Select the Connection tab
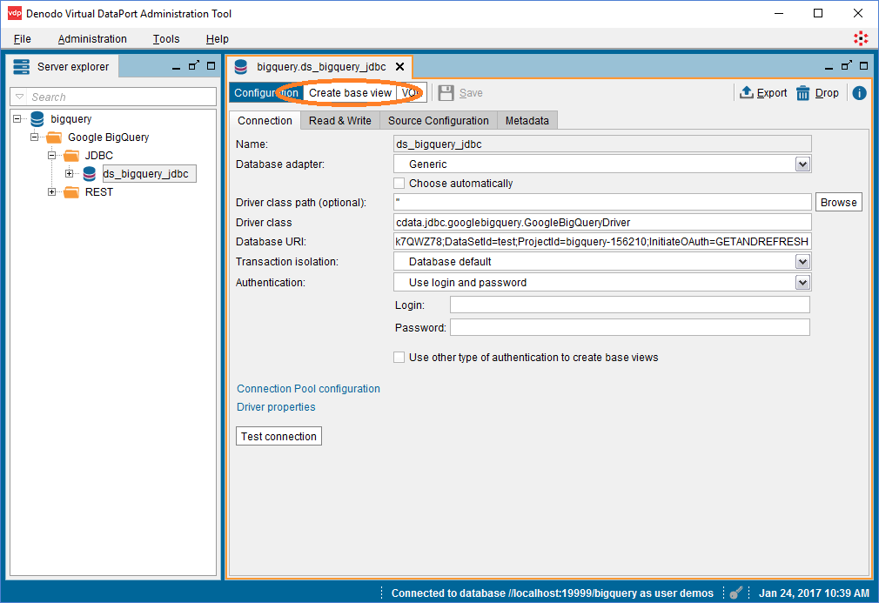 [x=265, y=120]
